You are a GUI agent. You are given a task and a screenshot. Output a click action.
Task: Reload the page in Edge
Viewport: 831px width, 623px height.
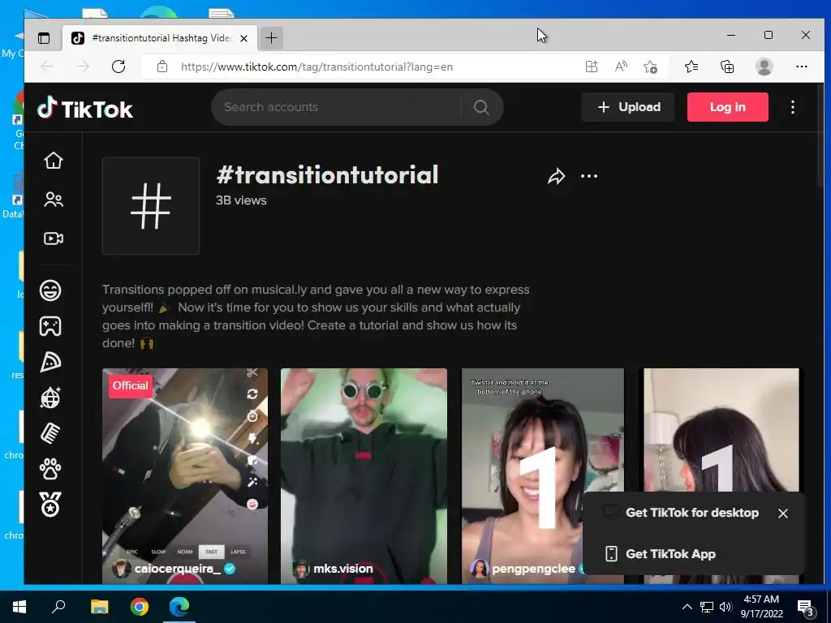118,67
